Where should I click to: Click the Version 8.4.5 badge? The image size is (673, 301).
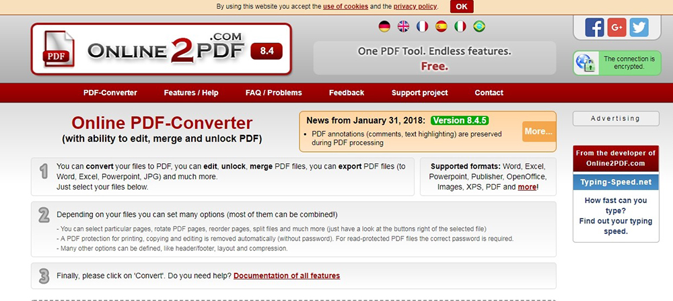(460, 120)
